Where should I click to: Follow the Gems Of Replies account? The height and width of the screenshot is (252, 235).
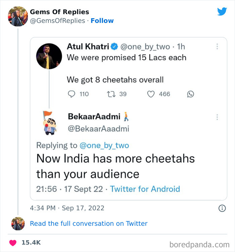[102, 21]
